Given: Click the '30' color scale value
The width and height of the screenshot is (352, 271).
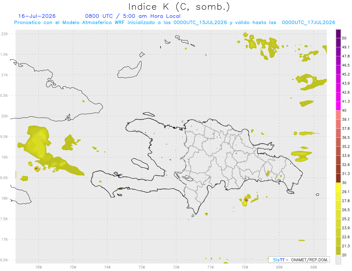Looking at the screenshot, I should (x=344, y=183).
